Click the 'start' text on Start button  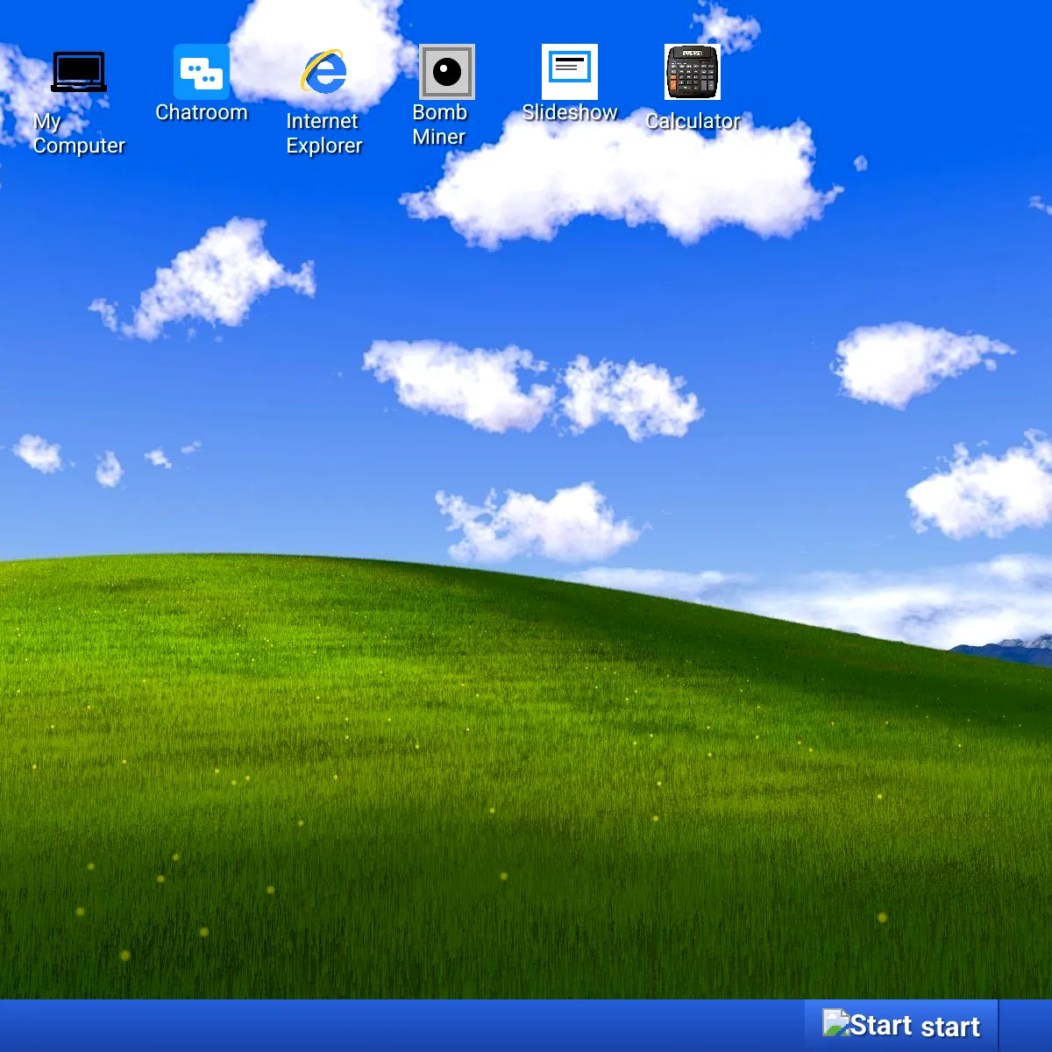pos(950,1027)
